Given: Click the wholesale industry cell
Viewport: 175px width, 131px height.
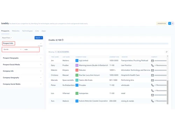Looking at the screenshot, I should (125, 85).
